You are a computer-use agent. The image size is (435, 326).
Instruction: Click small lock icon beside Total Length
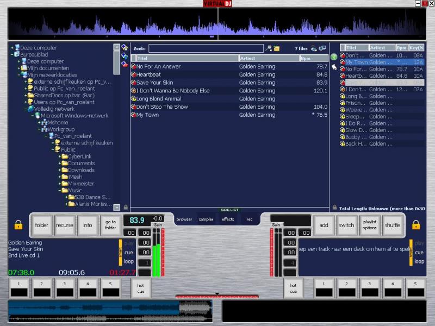coord(334,208)
